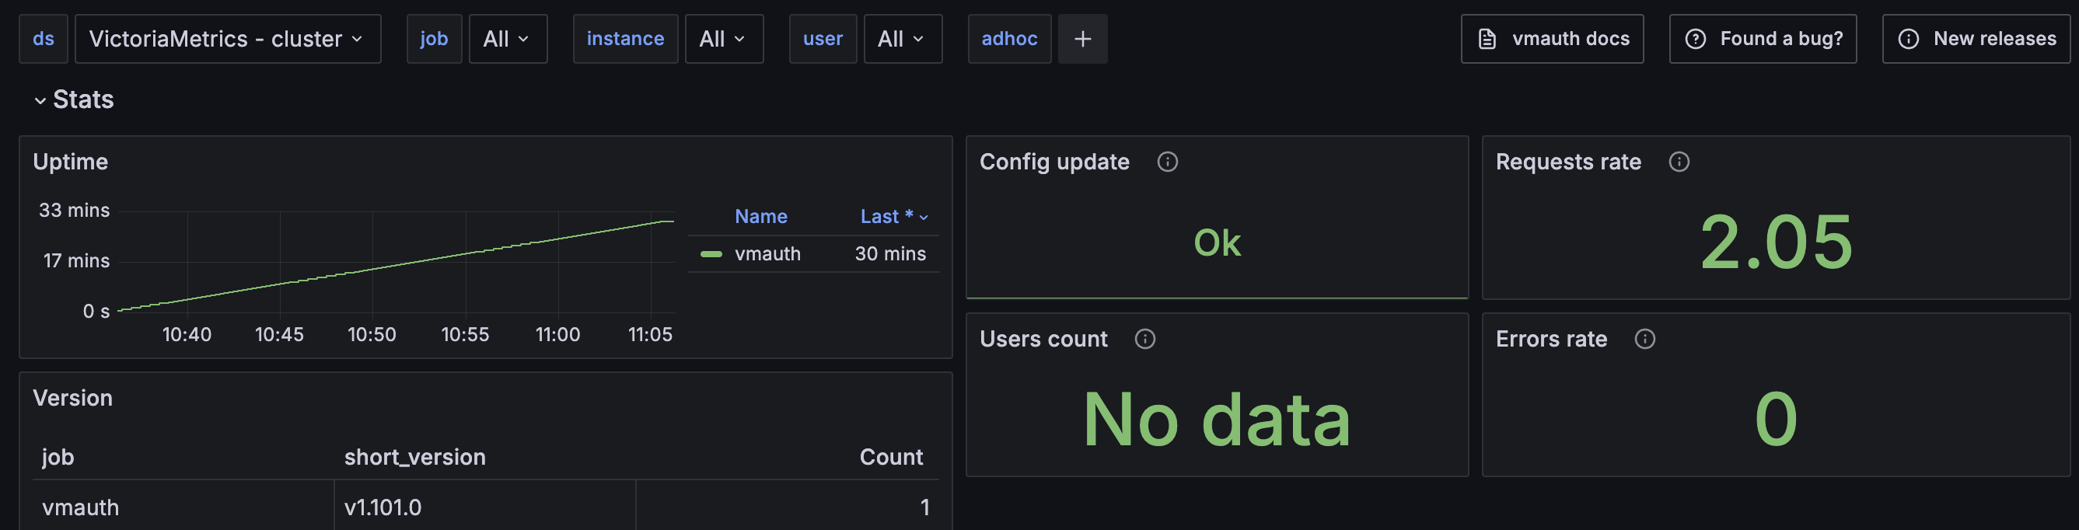Screen dimensions: 2079x530
Task: Collapse the Stats row
Action: [40, 100]
